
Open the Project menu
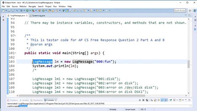pyautogui.click(x=48, y=6)
